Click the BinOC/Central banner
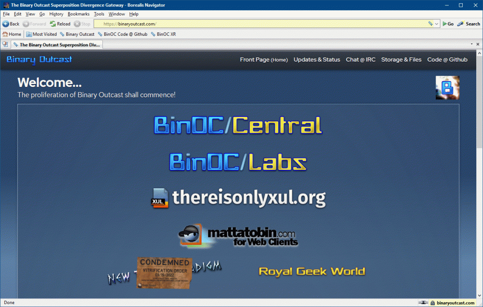The width and height of the screenshot is (483, 307). tap(238, 125)
